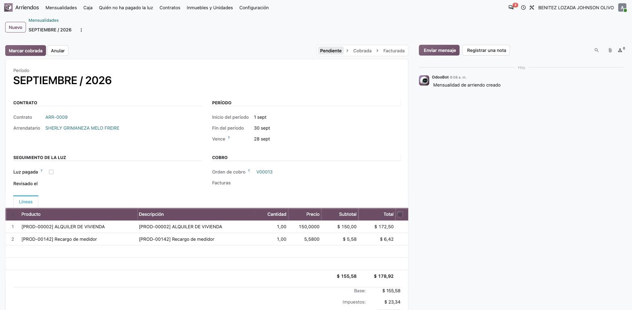The image size is (632, 310).
Task: Open the developer tools wrench icon
Action: tap(532, 8)
